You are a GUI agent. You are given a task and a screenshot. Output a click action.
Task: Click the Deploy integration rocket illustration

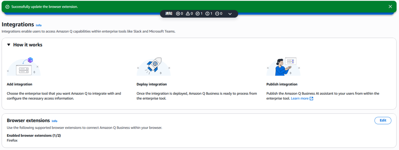(x=154, y=66)
